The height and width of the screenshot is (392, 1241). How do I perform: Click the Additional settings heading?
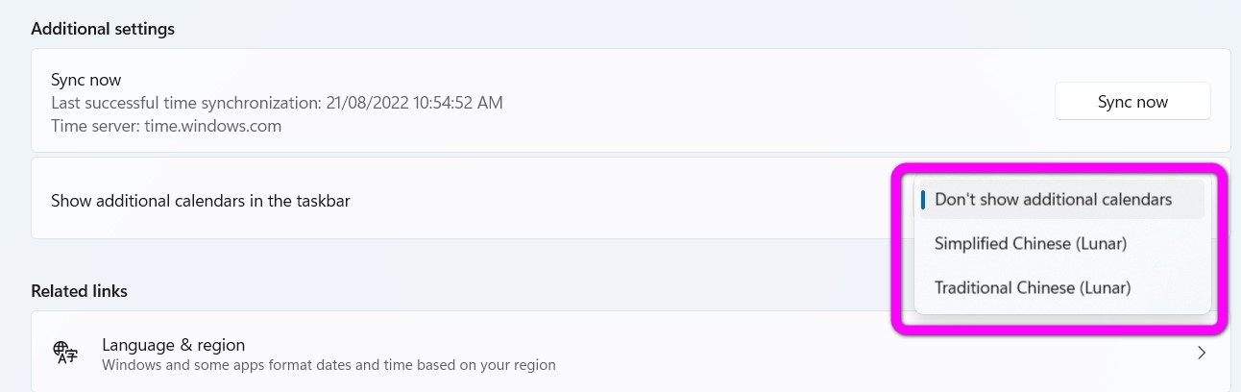[x=103, y=29]
